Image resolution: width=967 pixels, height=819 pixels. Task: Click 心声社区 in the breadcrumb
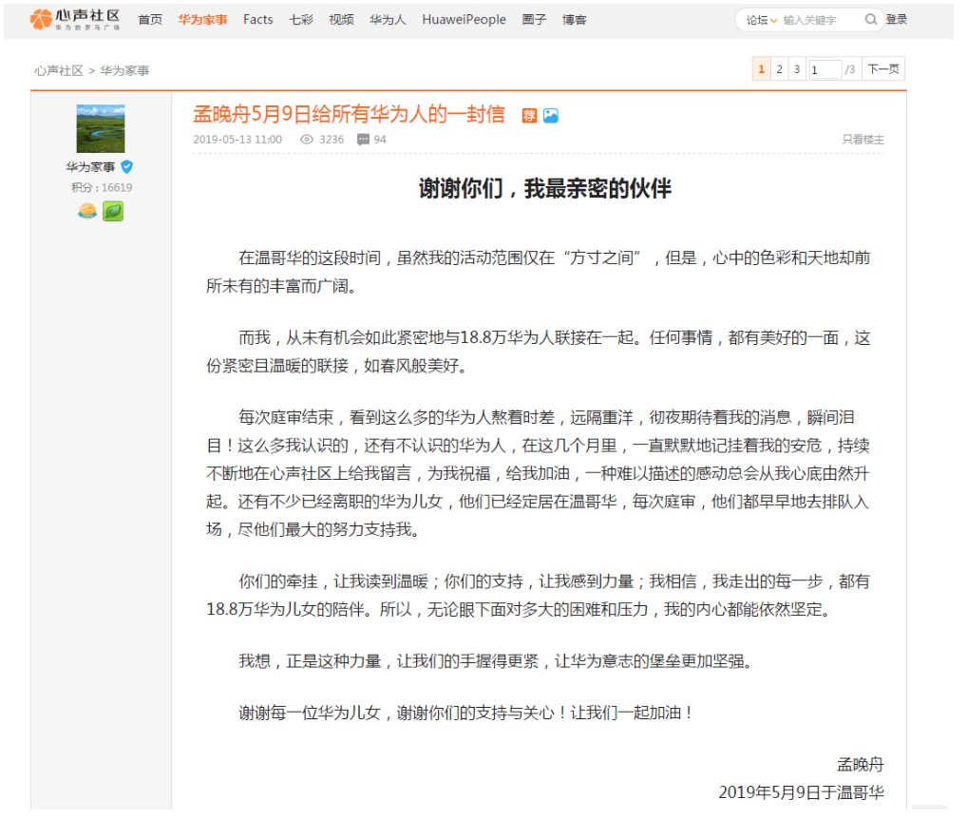59,70
